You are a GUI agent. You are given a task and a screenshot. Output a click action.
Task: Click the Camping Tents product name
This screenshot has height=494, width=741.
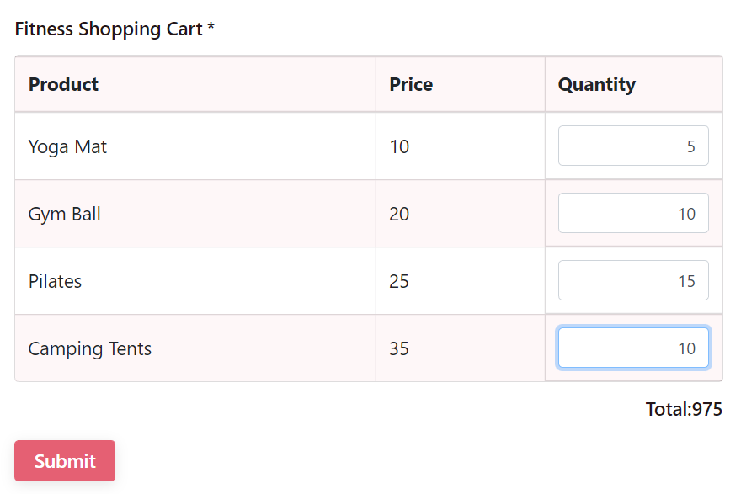90,348
